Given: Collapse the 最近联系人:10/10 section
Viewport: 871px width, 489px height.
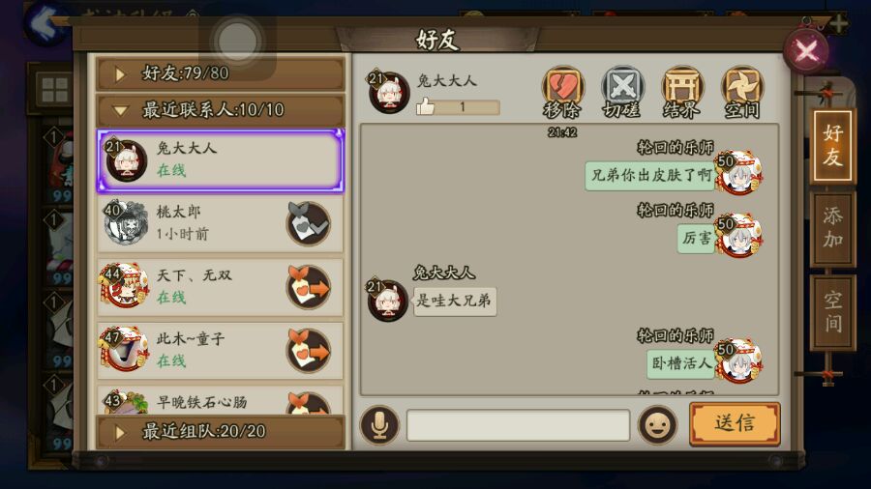Looking at the screenshot, I should [x=221, y=110].
